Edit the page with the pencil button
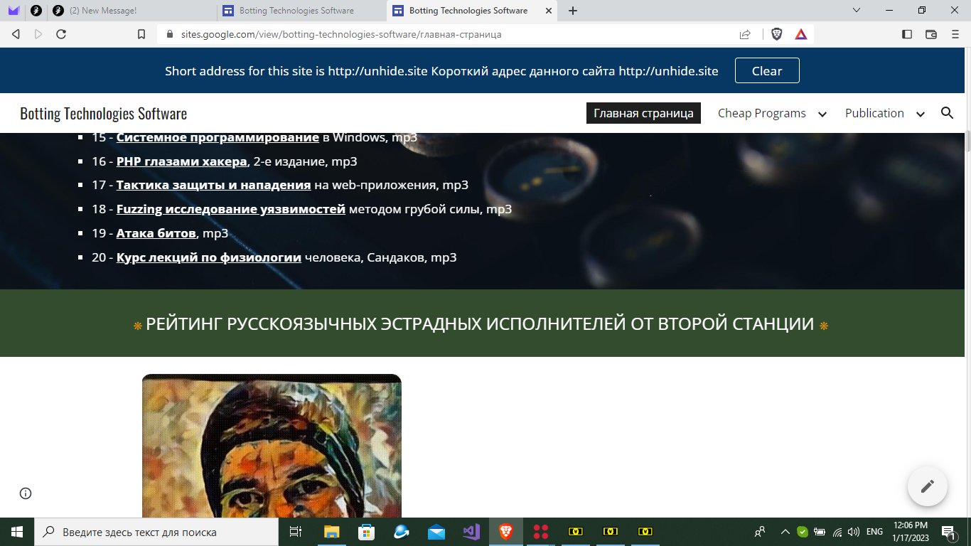This screenshot has width=971, height=546. pyautogui.click(x=928, y=486)
